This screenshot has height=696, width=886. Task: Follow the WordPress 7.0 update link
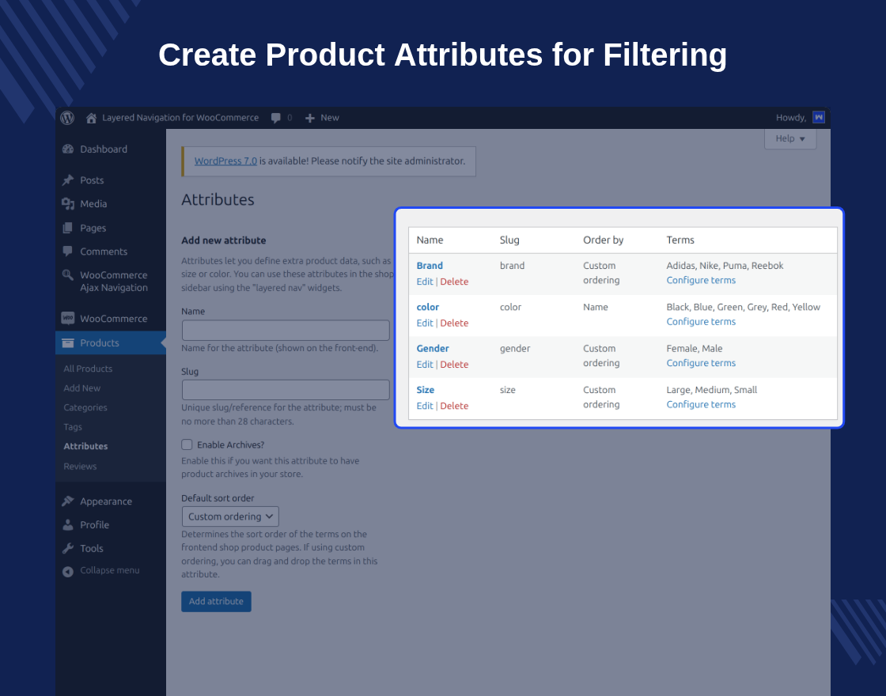pyautogui.click(x=225, y=161)
